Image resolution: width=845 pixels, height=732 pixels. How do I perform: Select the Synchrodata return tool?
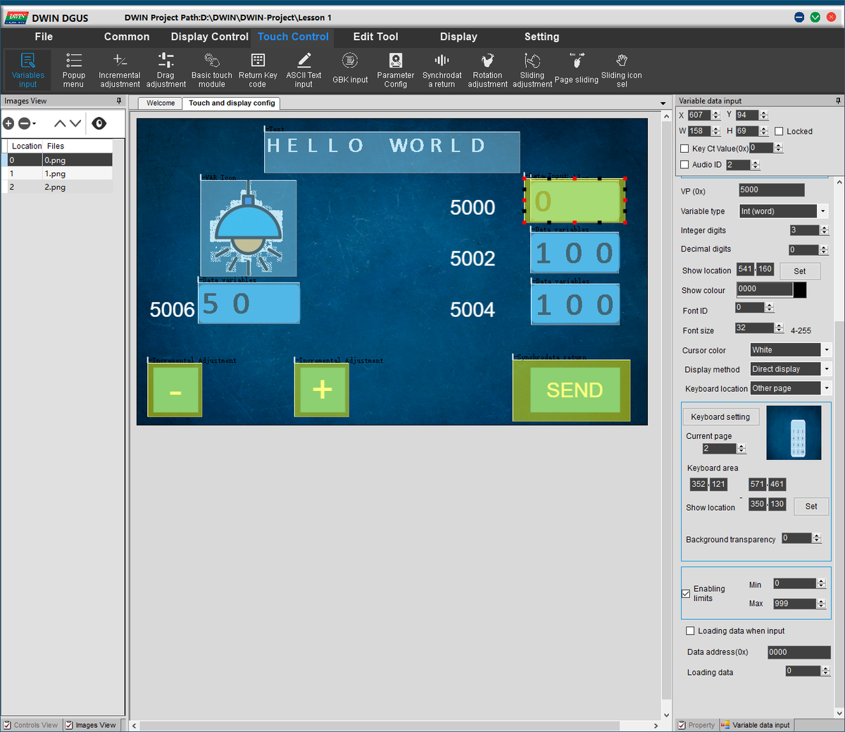442,70
